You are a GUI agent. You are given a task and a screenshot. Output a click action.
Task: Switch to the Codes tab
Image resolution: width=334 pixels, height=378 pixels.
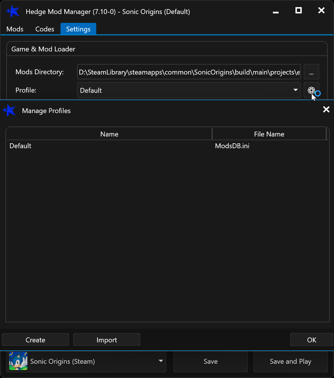tap(45, 29)
